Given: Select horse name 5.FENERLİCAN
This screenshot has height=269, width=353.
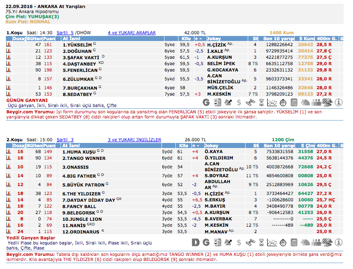Looking at the screenshot, I should tap(80, 70).
